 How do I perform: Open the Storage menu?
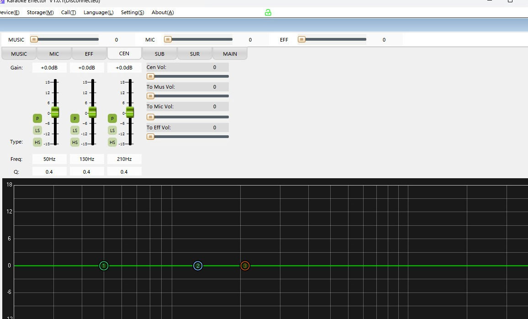[x=40, y=12]
